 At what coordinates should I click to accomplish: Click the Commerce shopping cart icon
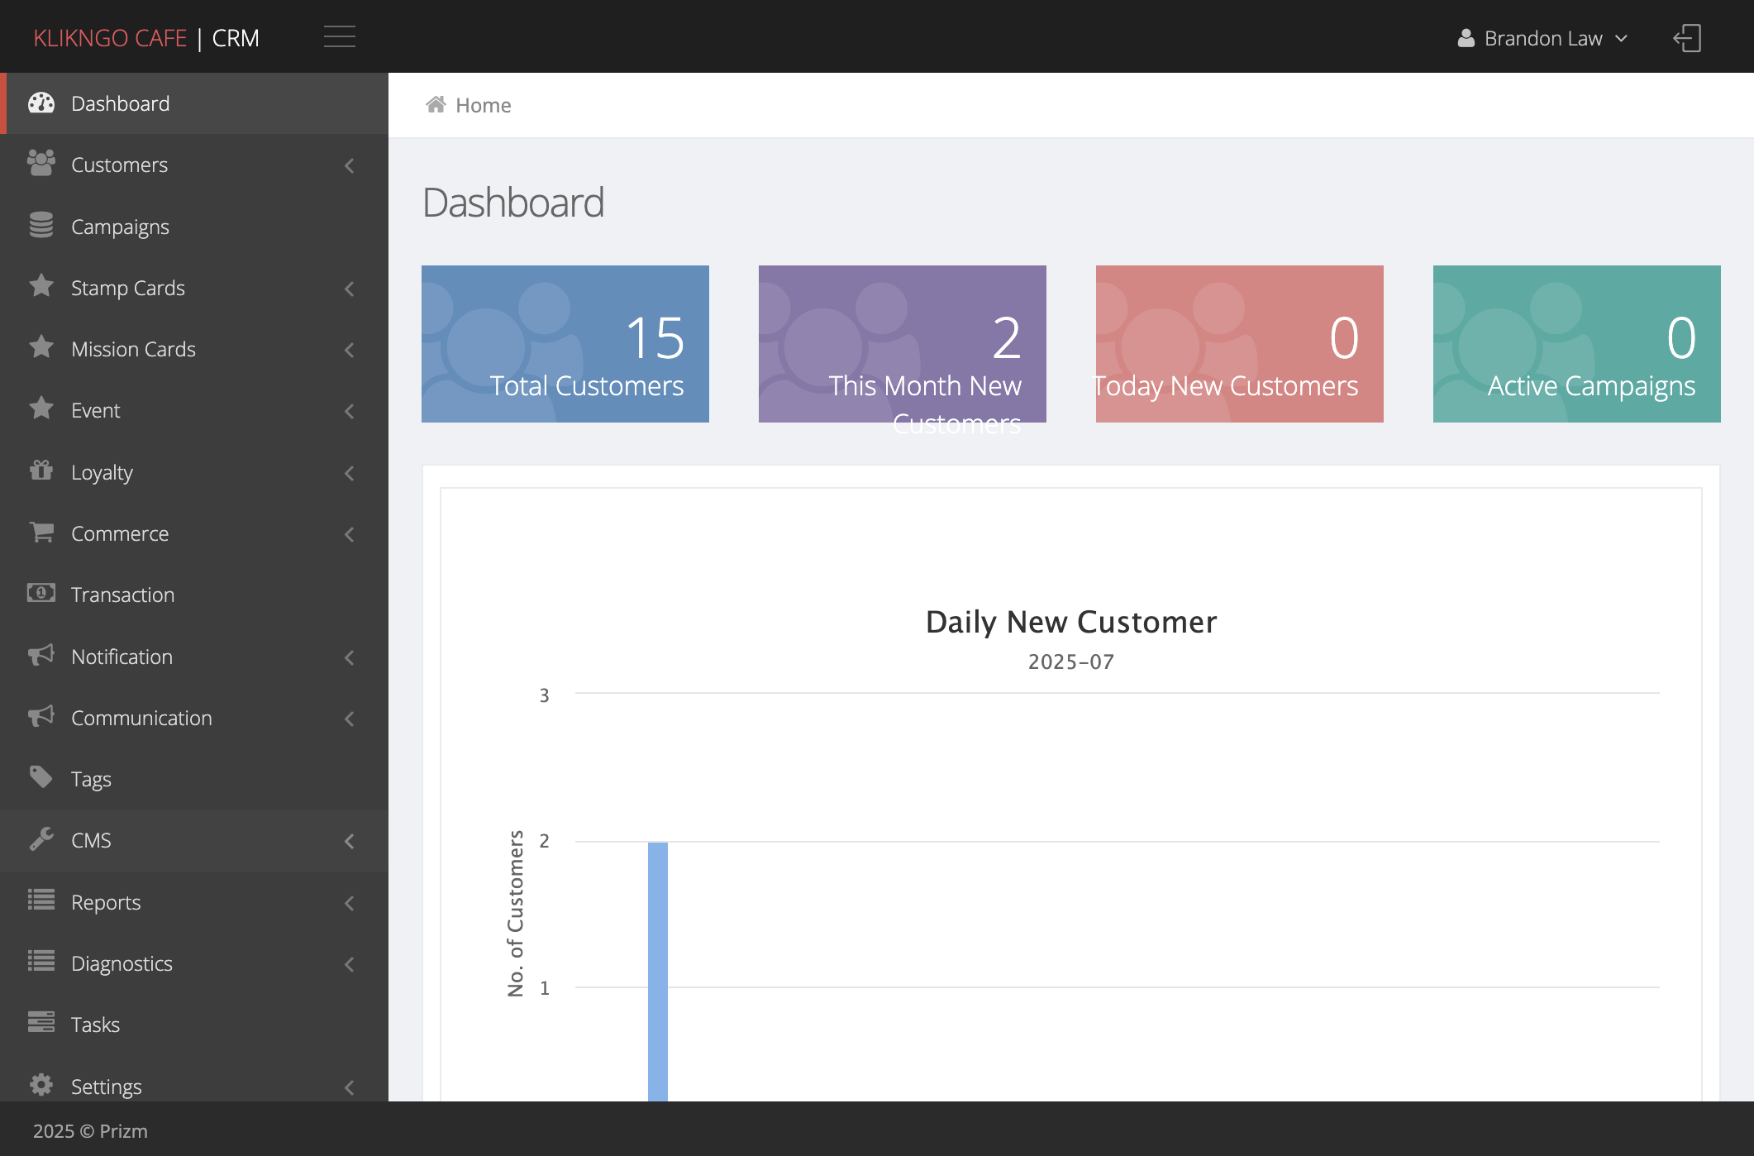(41, 532)
